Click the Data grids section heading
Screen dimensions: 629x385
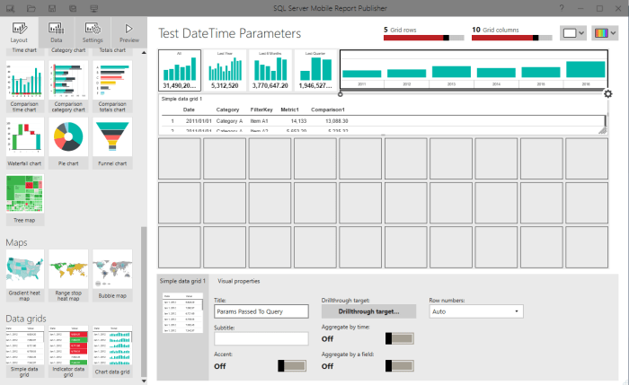click(26, 319)
